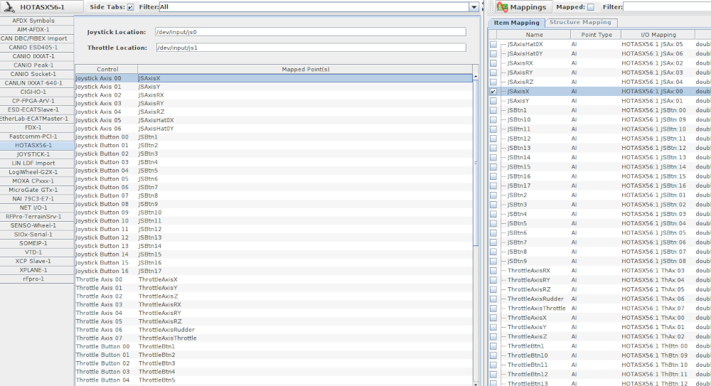Check the JSAxisY mapping checkbox
Viewport: 711px width, 386px height.
[493, 101]
